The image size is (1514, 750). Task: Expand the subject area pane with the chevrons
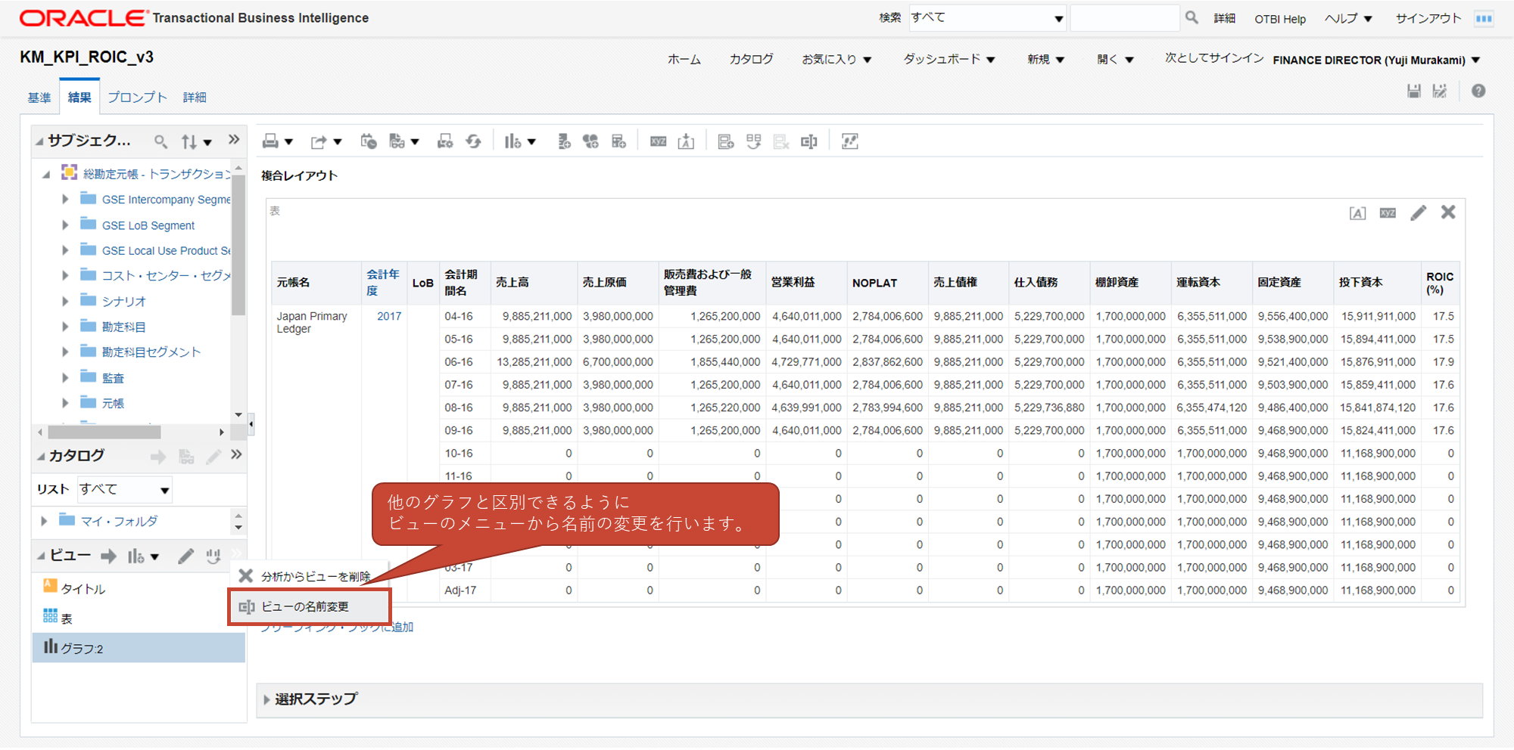pos(234,139)
